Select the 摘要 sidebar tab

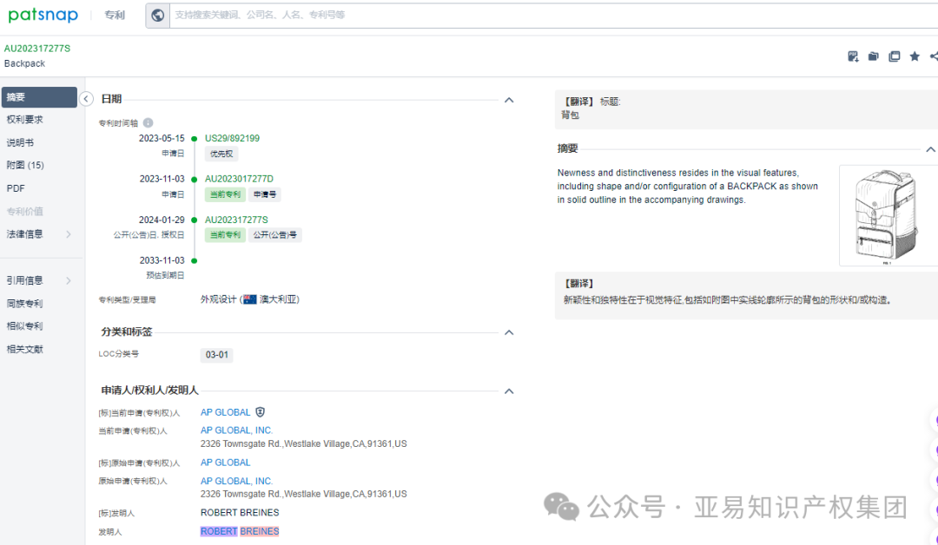coord(39,97)
